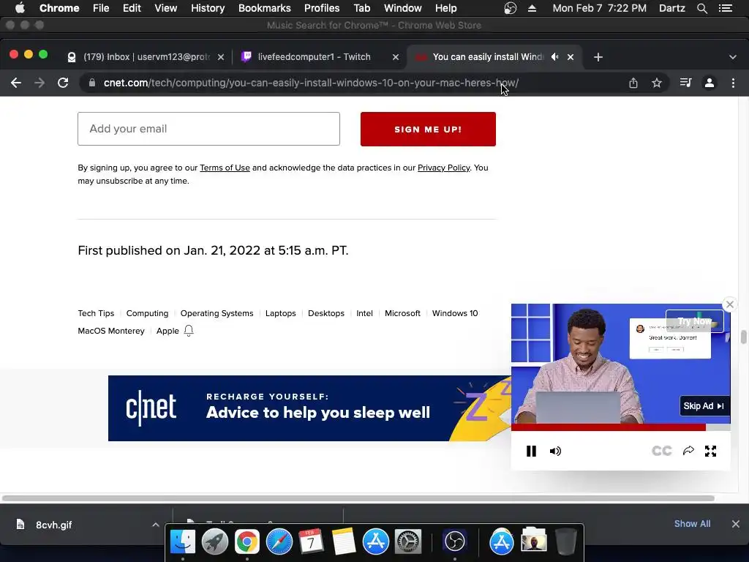Open Launchpad from the Dock
The width and height of the screenshot is (749, 562).
[214, 542]
